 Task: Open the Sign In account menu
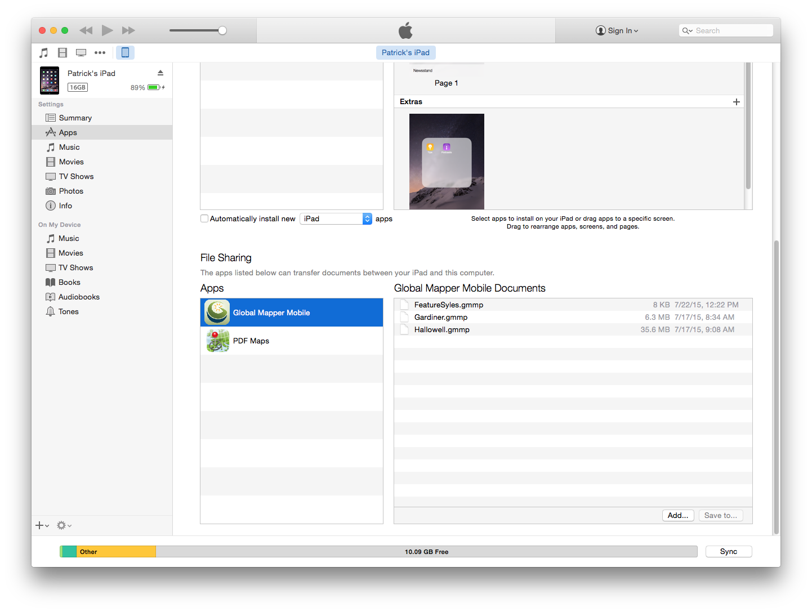point(617,30)
